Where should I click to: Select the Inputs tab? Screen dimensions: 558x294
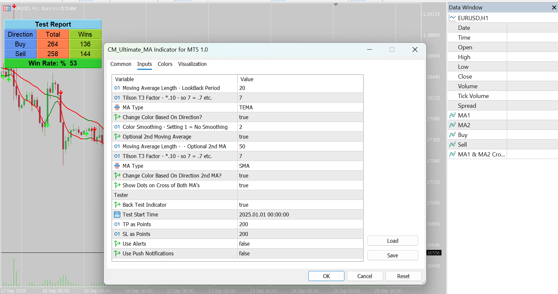pos(144,64)
